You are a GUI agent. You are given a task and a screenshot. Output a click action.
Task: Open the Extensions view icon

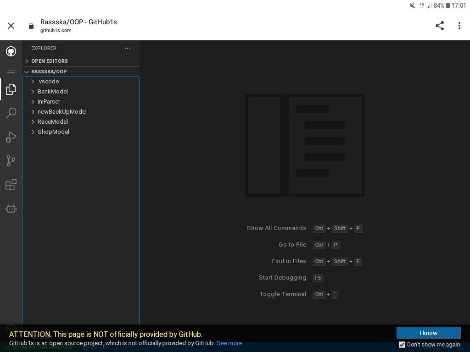pyautogui.click(x=11, y=185)
